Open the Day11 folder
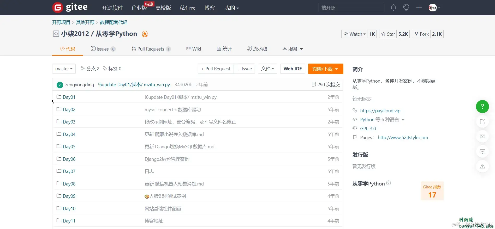The height and width of the screenshot is (229, 495). click(69, 221)
